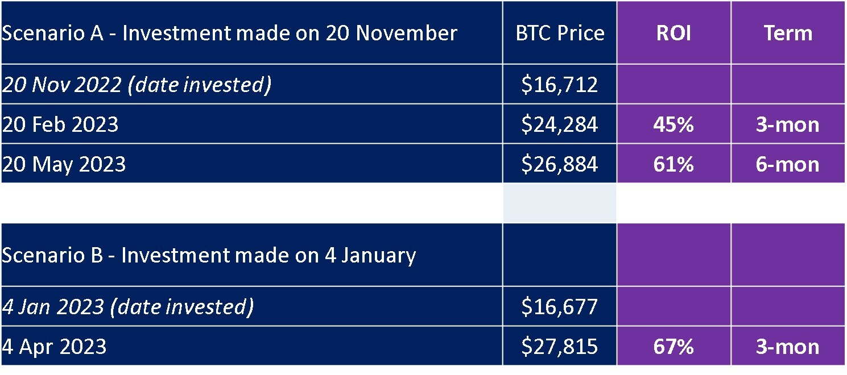Click the $16,712 price cell
Image resolution: width=847 pixels, height=375 pixels.
click(x=560, y=84)
